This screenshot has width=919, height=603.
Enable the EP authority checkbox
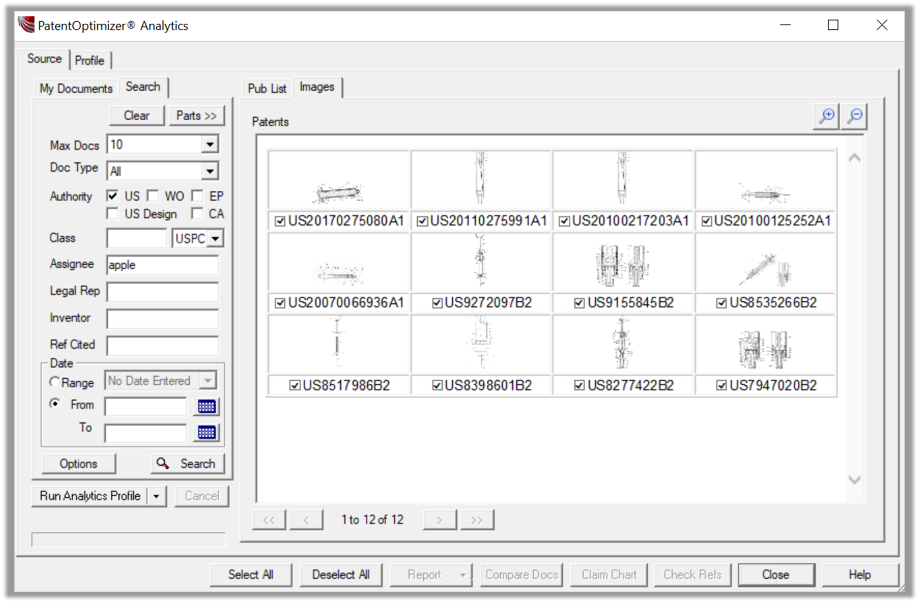tap(197, 196)
